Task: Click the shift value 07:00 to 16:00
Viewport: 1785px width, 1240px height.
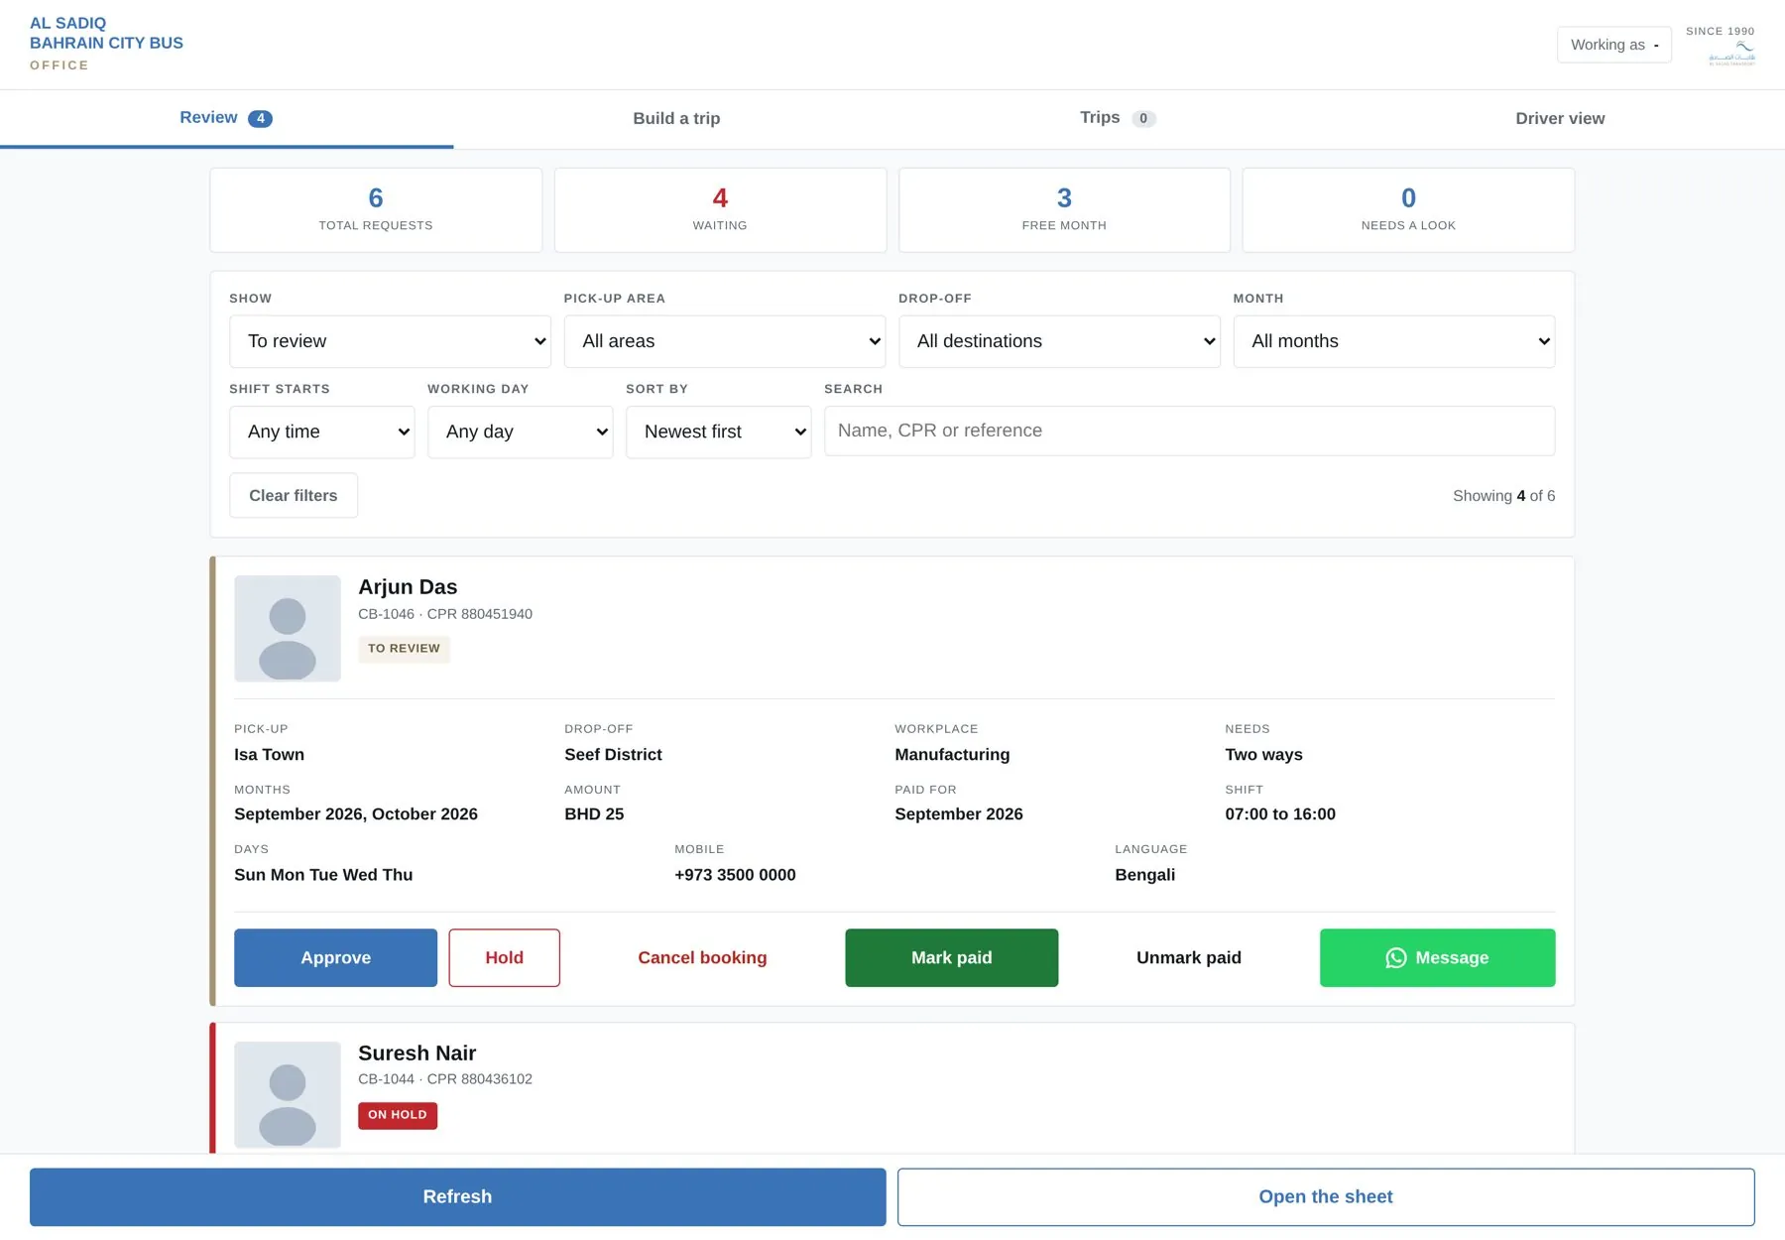Action: (1280, 814)
